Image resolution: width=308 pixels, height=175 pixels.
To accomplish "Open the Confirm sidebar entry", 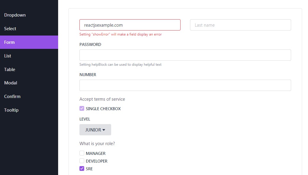I will pyautogui.click(x=12, y=97).
